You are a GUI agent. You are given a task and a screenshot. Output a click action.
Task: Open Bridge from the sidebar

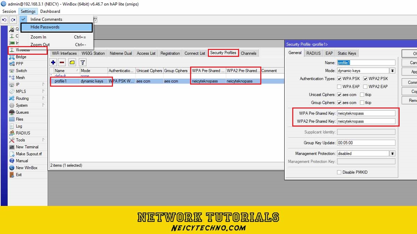(x=21, y=57)
